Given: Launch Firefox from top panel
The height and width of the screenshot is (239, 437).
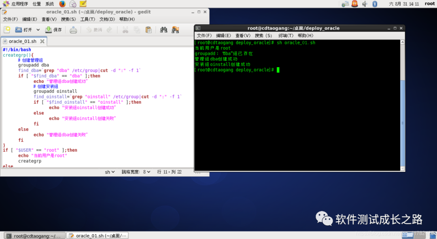Looking at the screenshot, I should [62, 4].
